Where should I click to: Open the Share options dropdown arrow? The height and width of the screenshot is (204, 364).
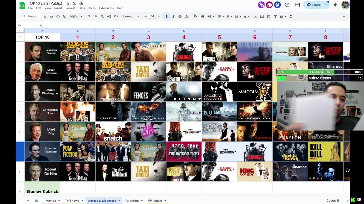point(326,5)
